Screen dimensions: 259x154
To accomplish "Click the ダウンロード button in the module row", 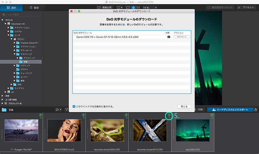I will click(x=182, y=37).
